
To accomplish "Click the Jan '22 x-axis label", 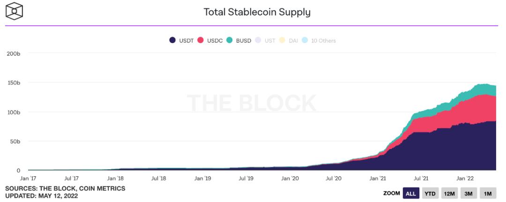I will pos(465,179).
